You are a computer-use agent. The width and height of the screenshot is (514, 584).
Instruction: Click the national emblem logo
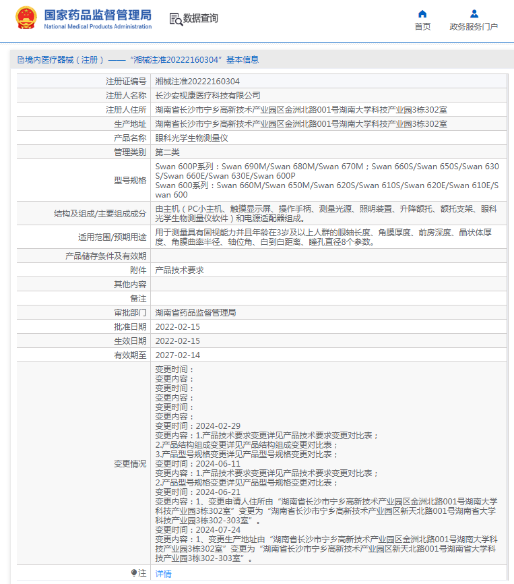[x=26, y=18]
